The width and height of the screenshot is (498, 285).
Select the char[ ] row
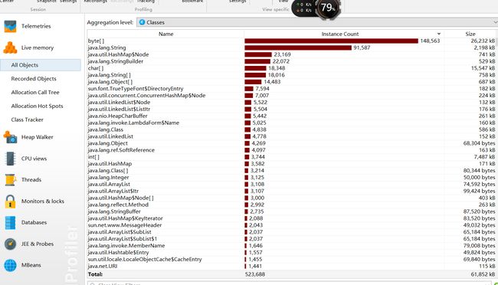[x=292, y=68]
